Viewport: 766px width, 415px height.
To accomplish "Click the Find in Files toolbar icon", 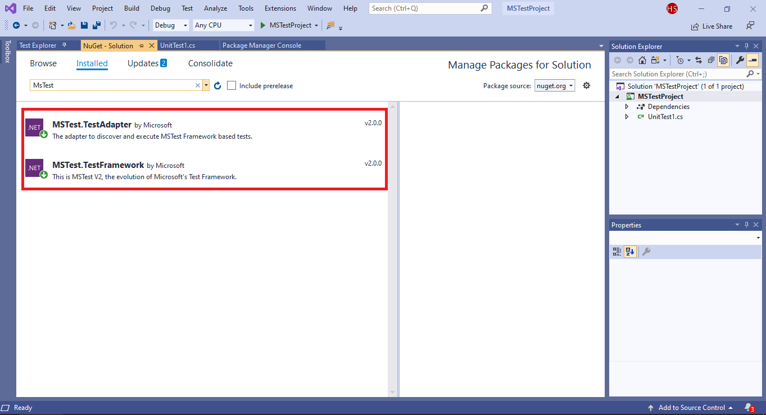I will (330, 25).
